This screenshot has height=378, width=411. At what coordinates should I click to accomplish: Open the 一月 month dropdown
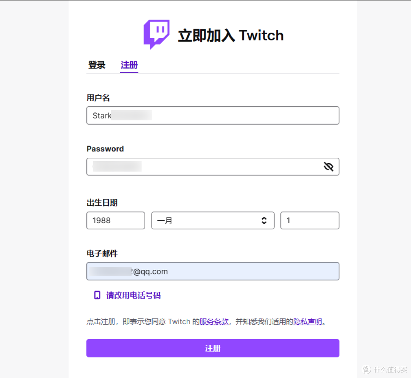click(213, 221)
